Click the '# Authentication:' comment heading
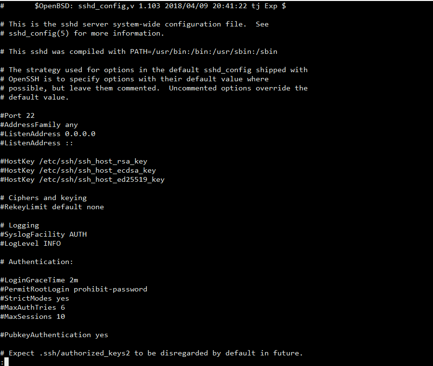433x366 pixels. pyautogui.click(x=37, y=262)
